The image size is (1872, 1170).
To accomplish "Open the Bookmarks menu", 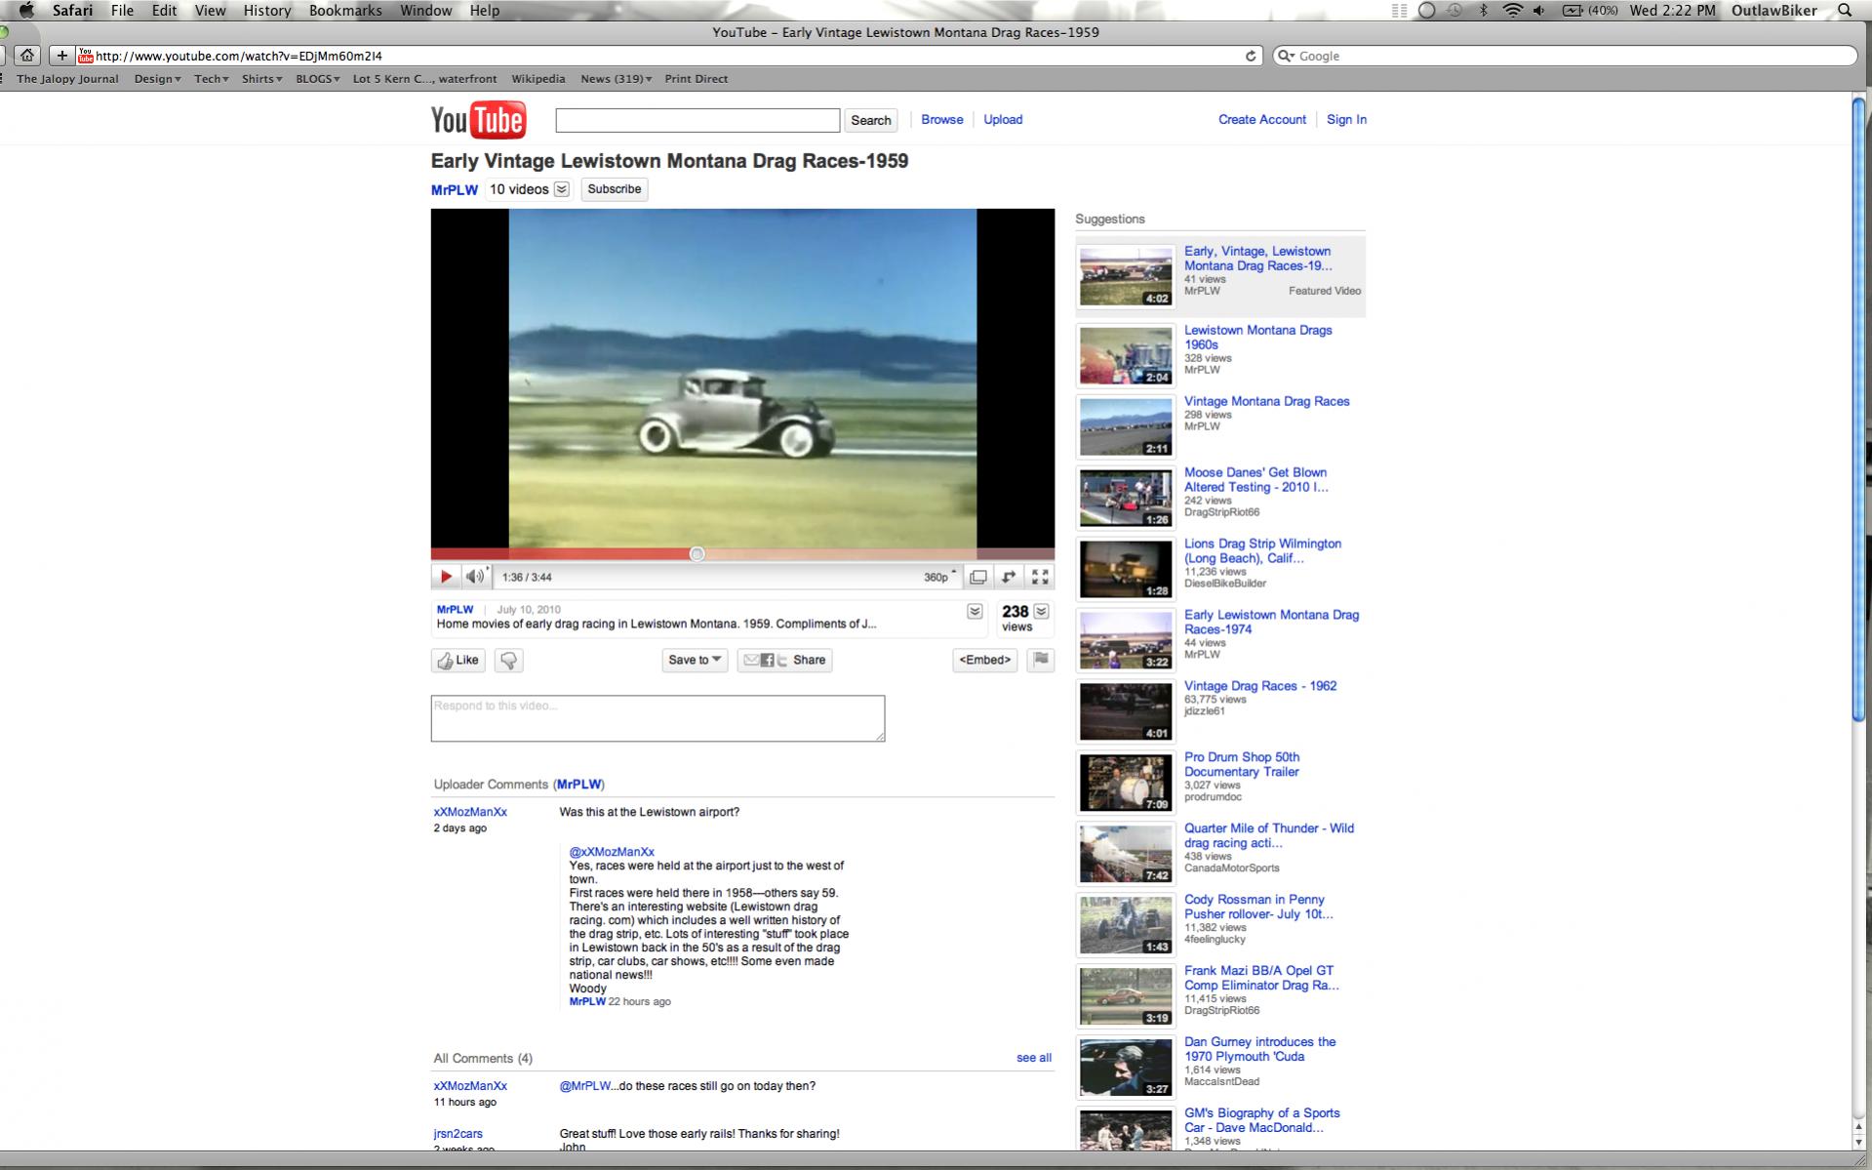I will 345,10.
